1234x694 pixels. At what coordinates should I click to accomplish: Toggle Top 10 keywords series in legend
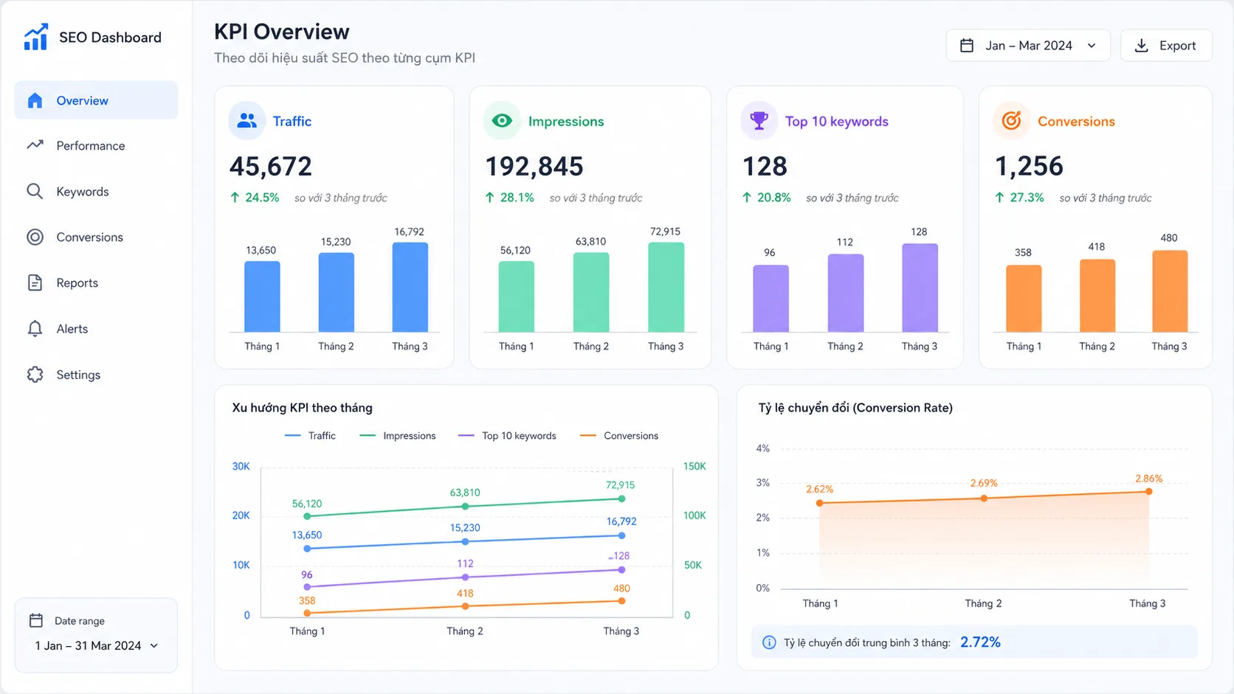[507, 436]
